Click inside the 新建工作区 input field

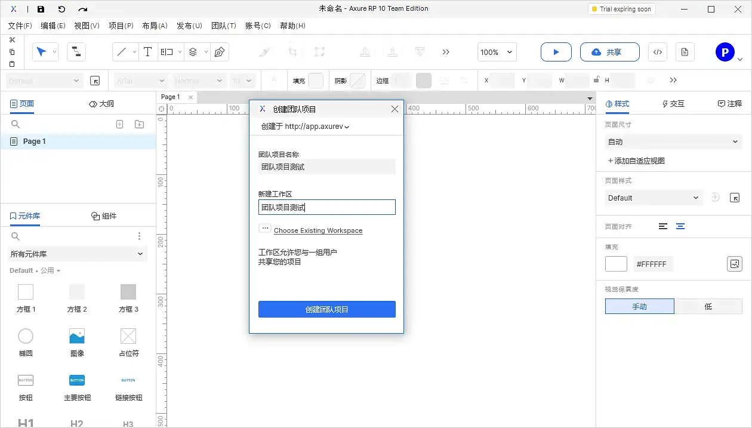pos(326,207)
